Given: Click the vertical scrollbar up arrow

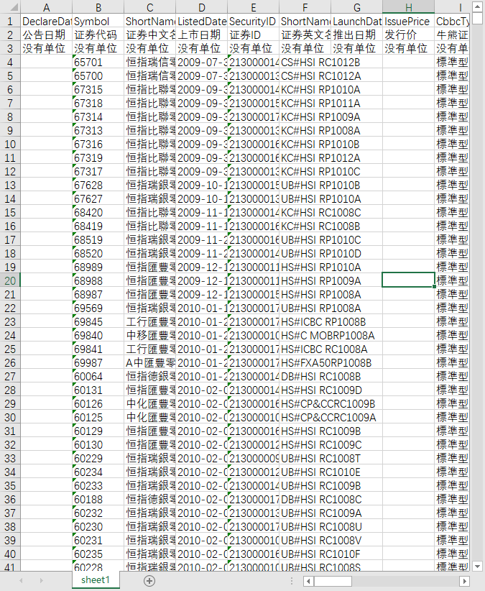Looking at the screenshot, I should pos(477,6).
